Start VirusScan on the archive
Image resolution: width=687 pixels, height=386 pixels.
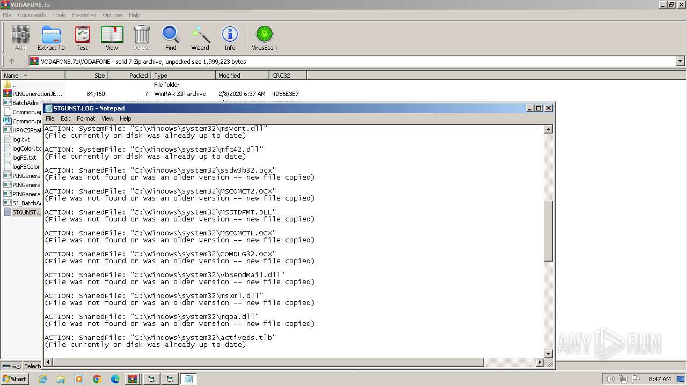point(264,38)
